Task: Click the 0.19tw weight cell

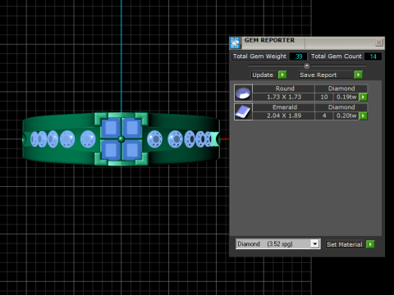Action: coord(346,97)
